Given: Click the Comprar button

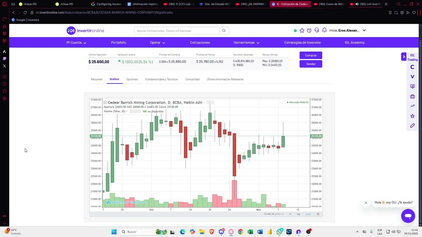Looking at the screenshot, I should (311, 55).
